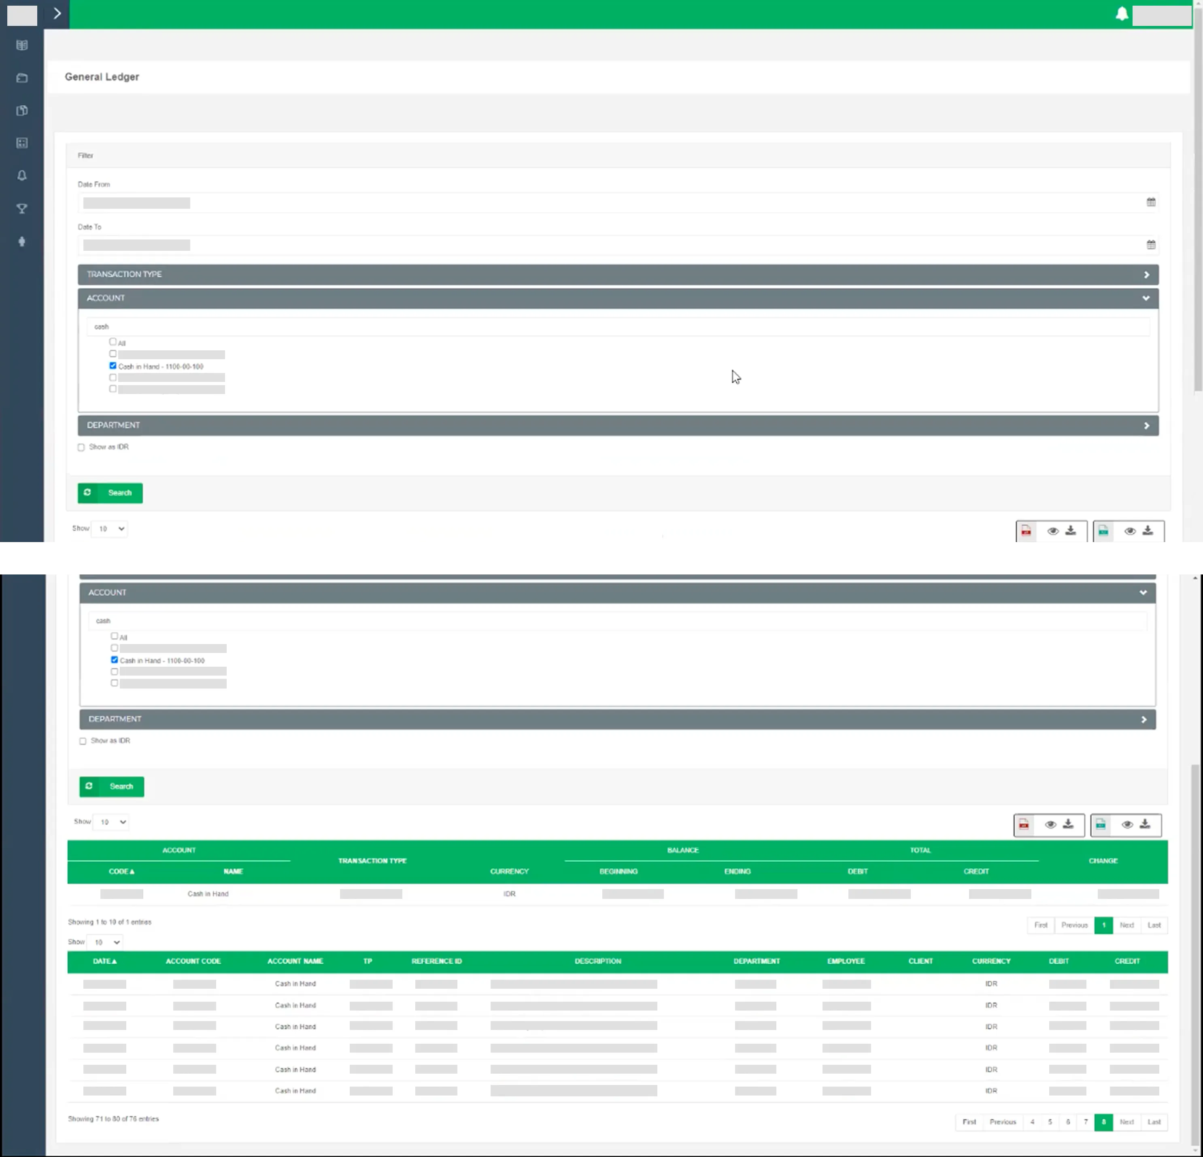This screenshot has height=1157, width=1203.
Task: Click account search field in upper screenshot
Action: tap(618, 326)
